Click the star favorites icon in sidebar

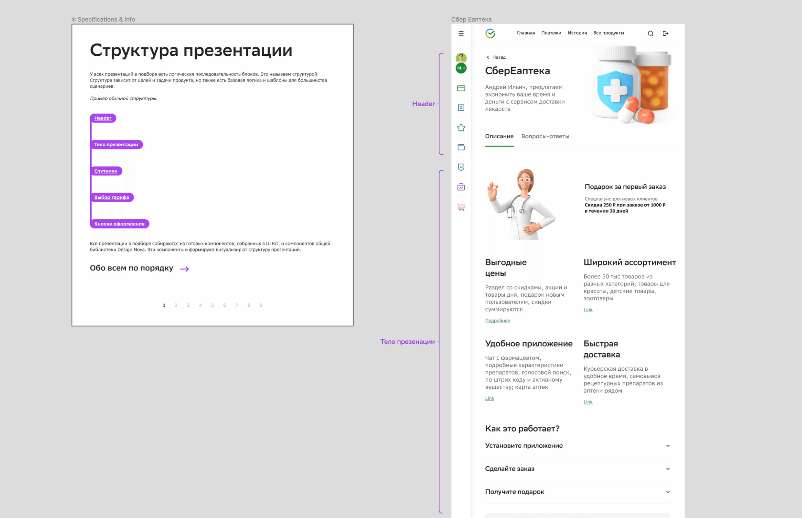[461, 127]
